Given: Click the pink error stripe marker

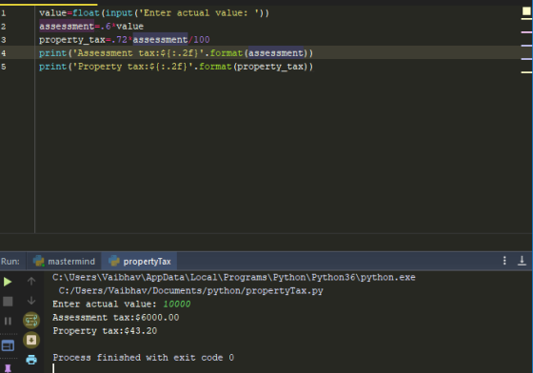Looking at the screenshot, I should point(526,32).
